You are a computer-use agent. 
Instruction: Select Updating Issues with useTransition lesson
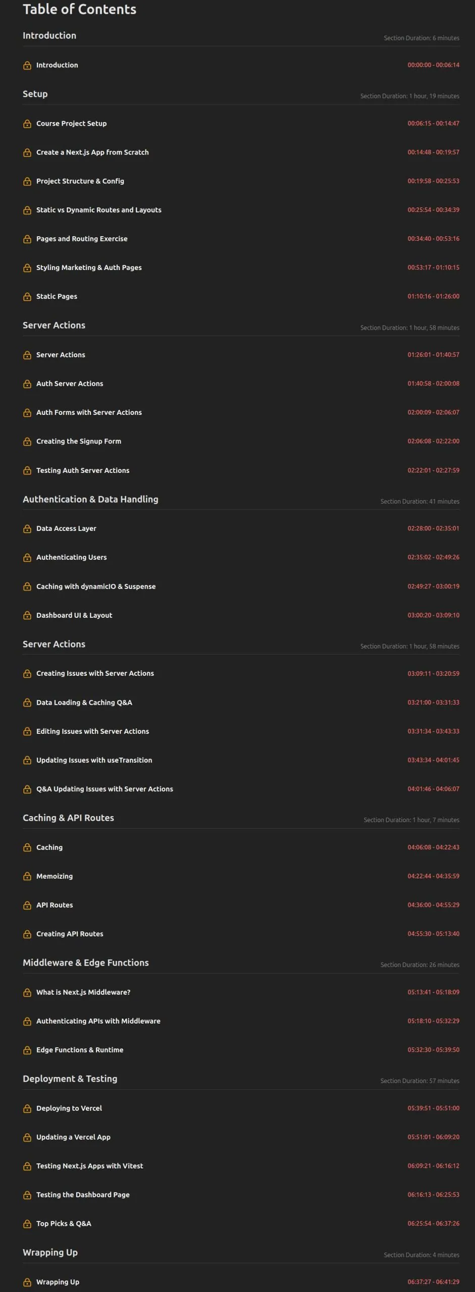94,760
